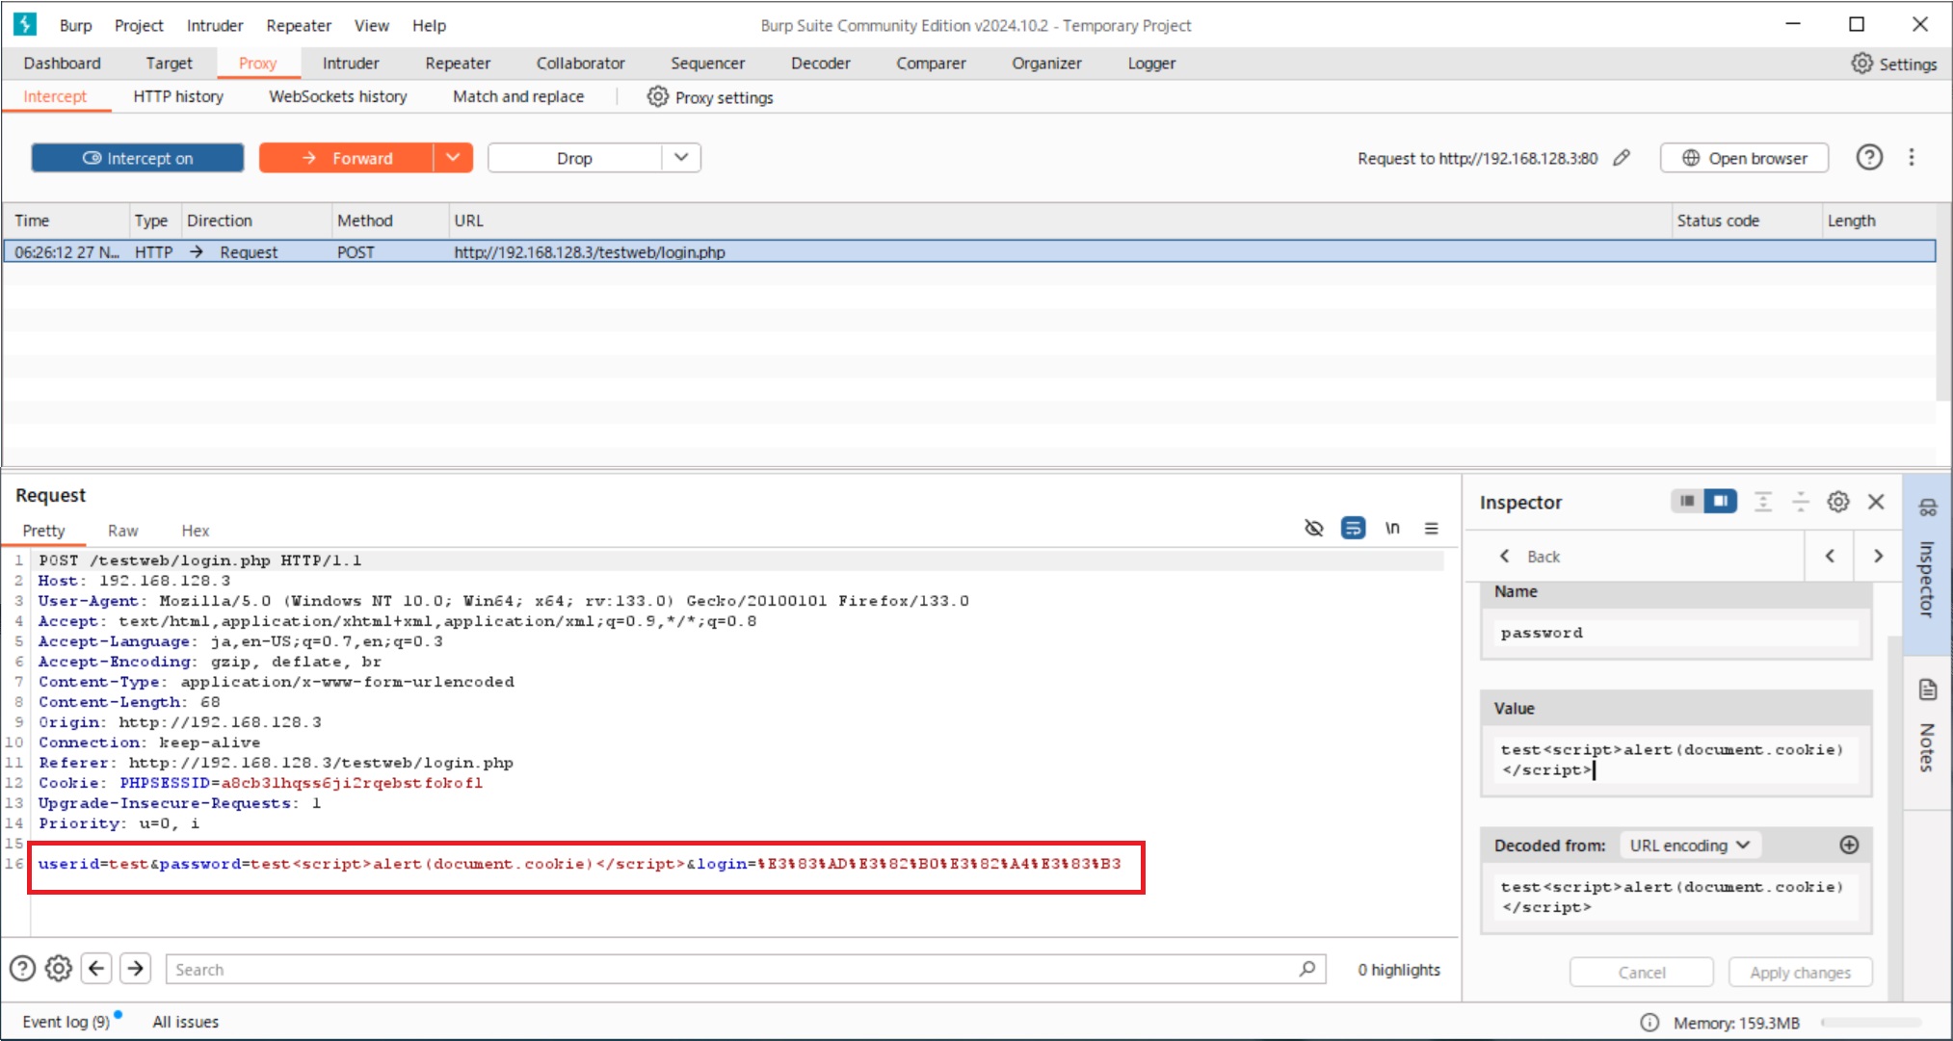The width and height of the screenshot is (1953, 1041).
Task: Open Inspector side tab icon
Action: tap(1928, 507)
